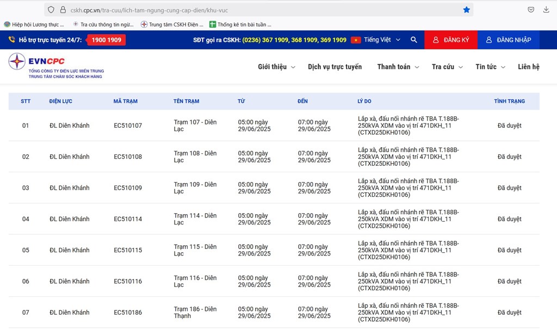The width and height of the screenshot is (557, 330).
Task: Expand the Tin tức menu
Action: coord(490,67)
